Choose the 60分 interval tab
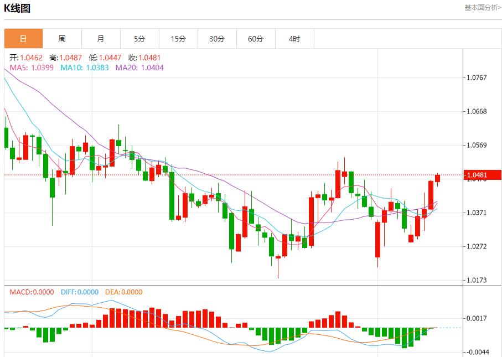This screenshot has height=357, width=502. (x=256, y=39)
